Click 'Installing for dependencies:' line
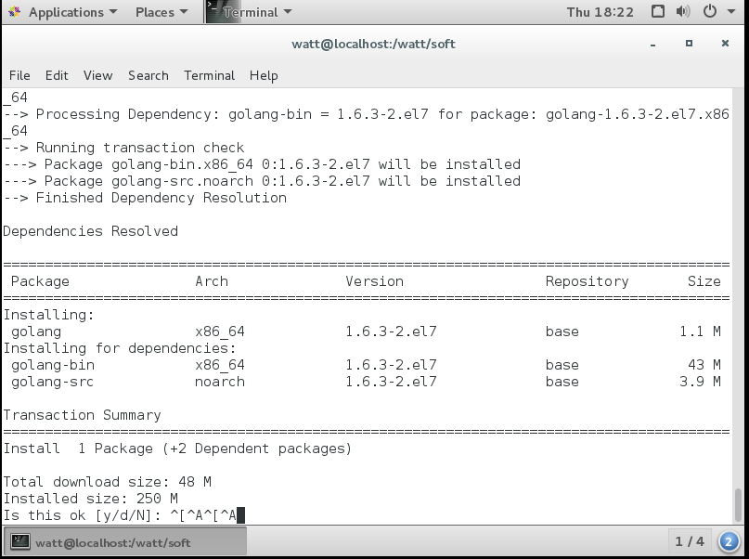The image size is (749, 559). pos(120,348)
